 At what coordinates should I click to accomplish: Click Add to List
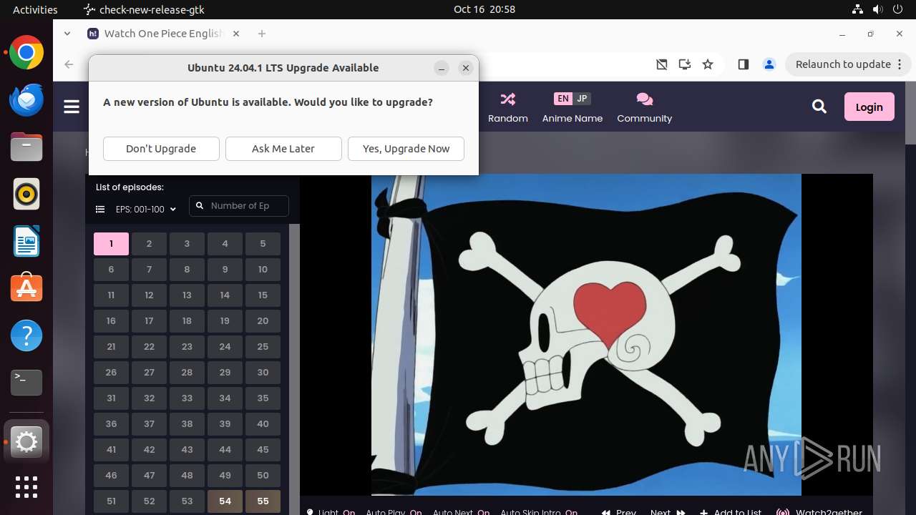pyautogui.click(x=731, y=511)
